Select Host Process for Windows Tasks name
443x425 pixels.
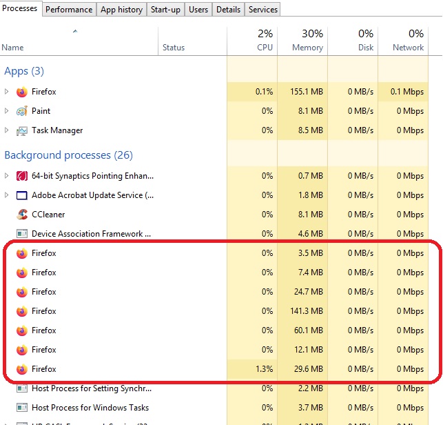[x=90, y=408]
